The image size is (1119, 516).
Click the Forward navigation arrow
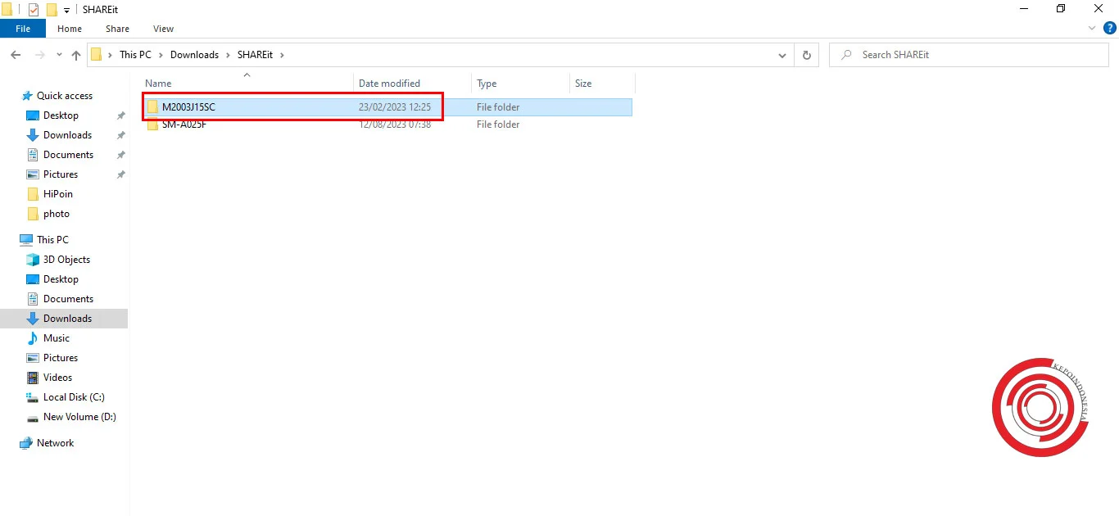[x=39, y=55]
